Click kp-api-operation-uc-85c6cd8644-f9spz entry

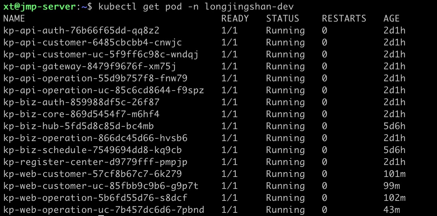[104, 90]
